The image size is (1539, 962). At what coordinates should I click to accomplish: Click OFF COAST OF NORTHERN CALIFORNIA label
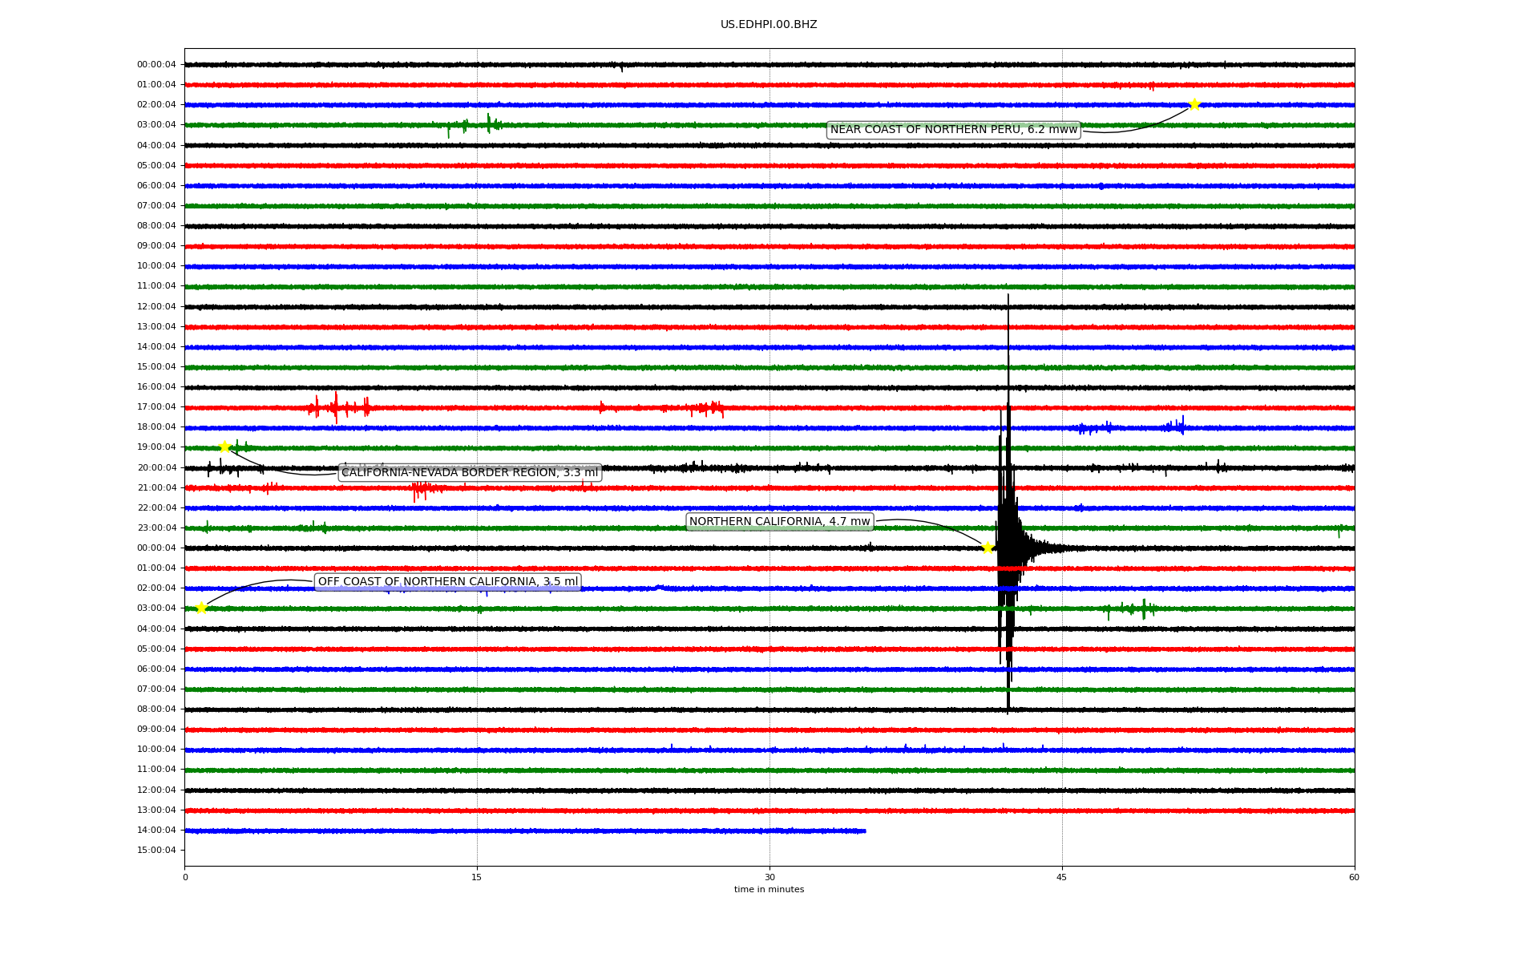pyautogui.click(x=447, y=582)
